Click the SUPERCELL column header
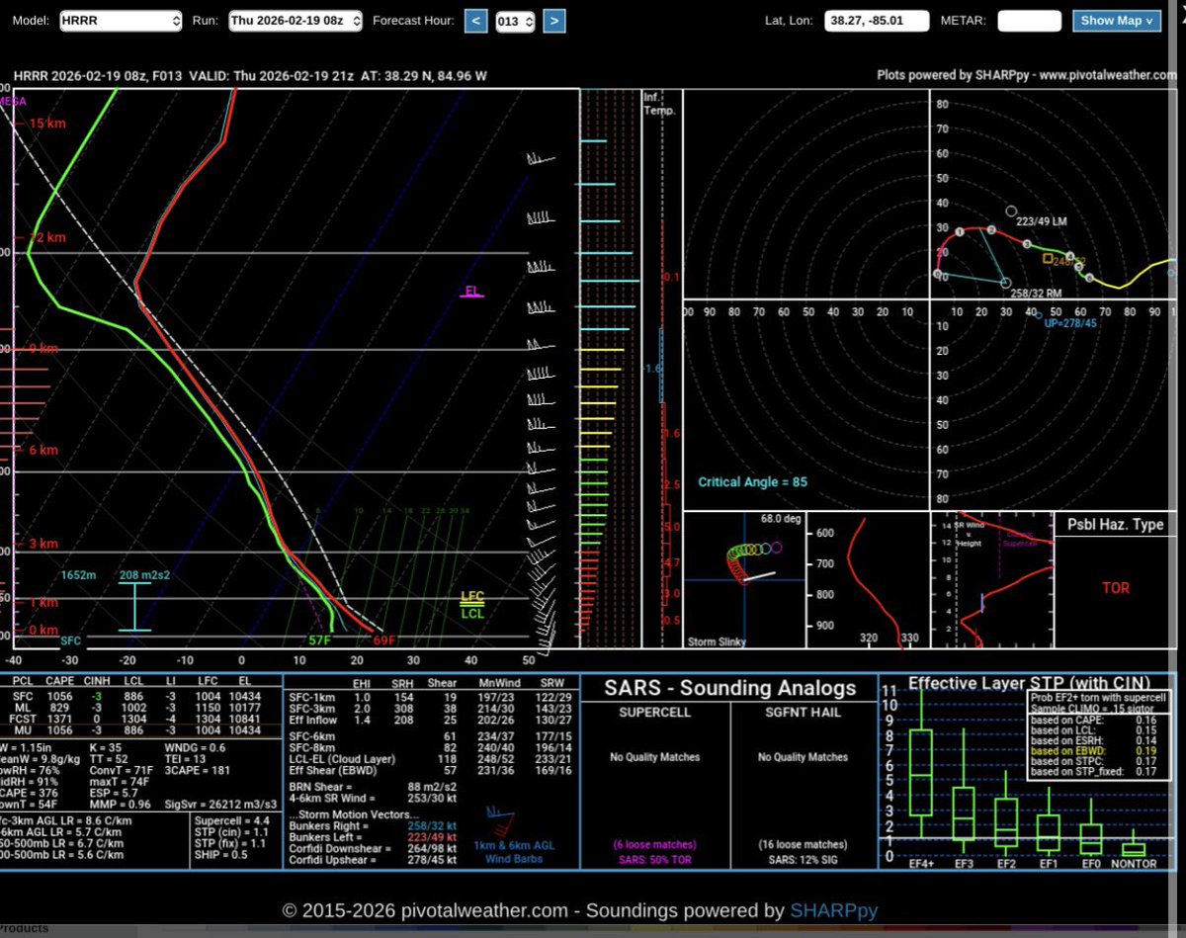This screenshot has height=938, width=1186. (654, 712)
